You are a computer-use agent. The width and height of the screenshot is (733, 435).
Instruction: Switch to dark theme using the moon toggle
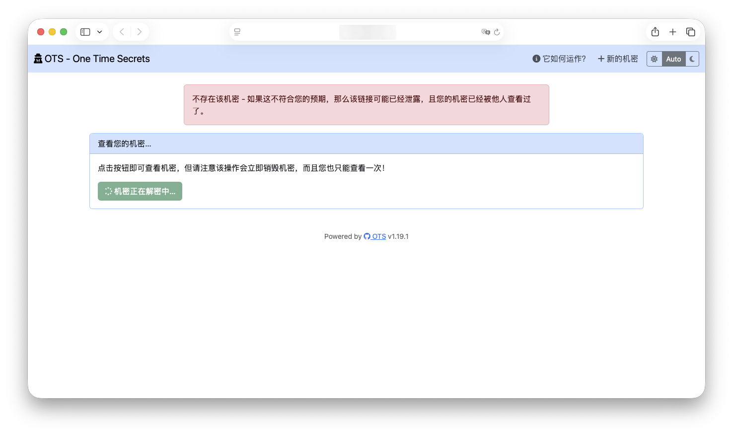(x=692, y=59)
